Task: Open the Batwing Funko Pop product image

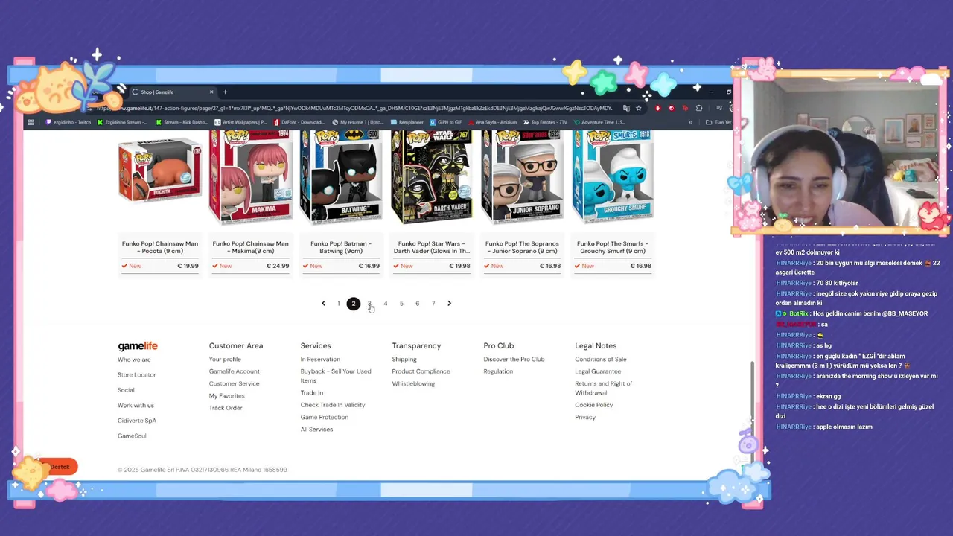Action: click(x=341, y=177)
